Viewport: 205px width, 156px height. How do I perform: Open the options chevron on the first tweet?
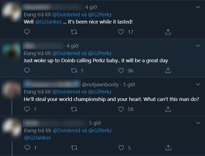click(x=198, y=7)
